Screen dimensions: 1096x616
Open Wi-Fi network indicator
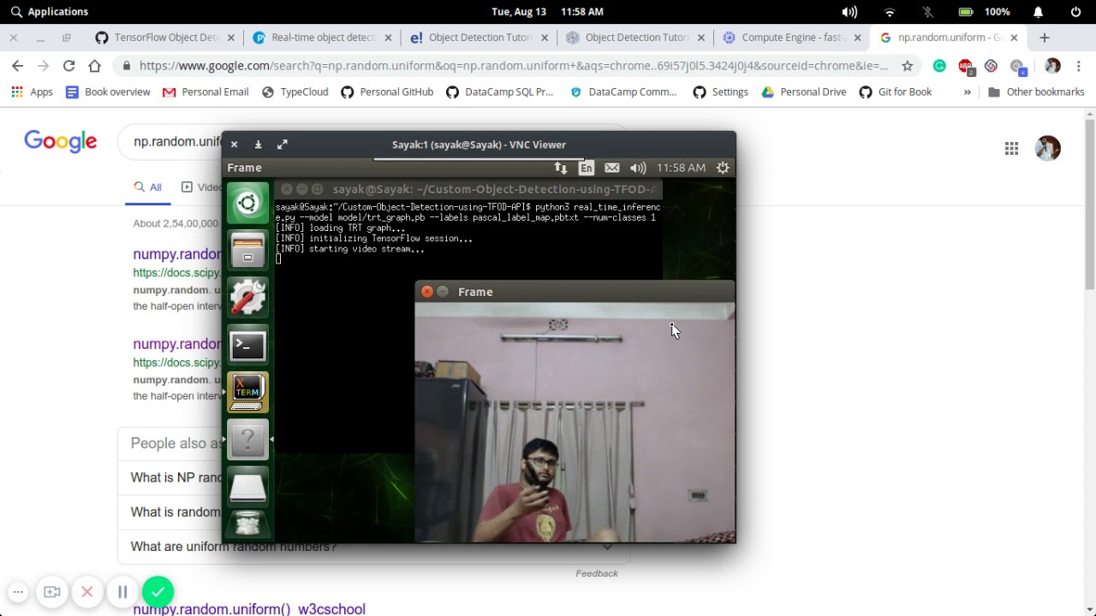click(x=890, y=12)
